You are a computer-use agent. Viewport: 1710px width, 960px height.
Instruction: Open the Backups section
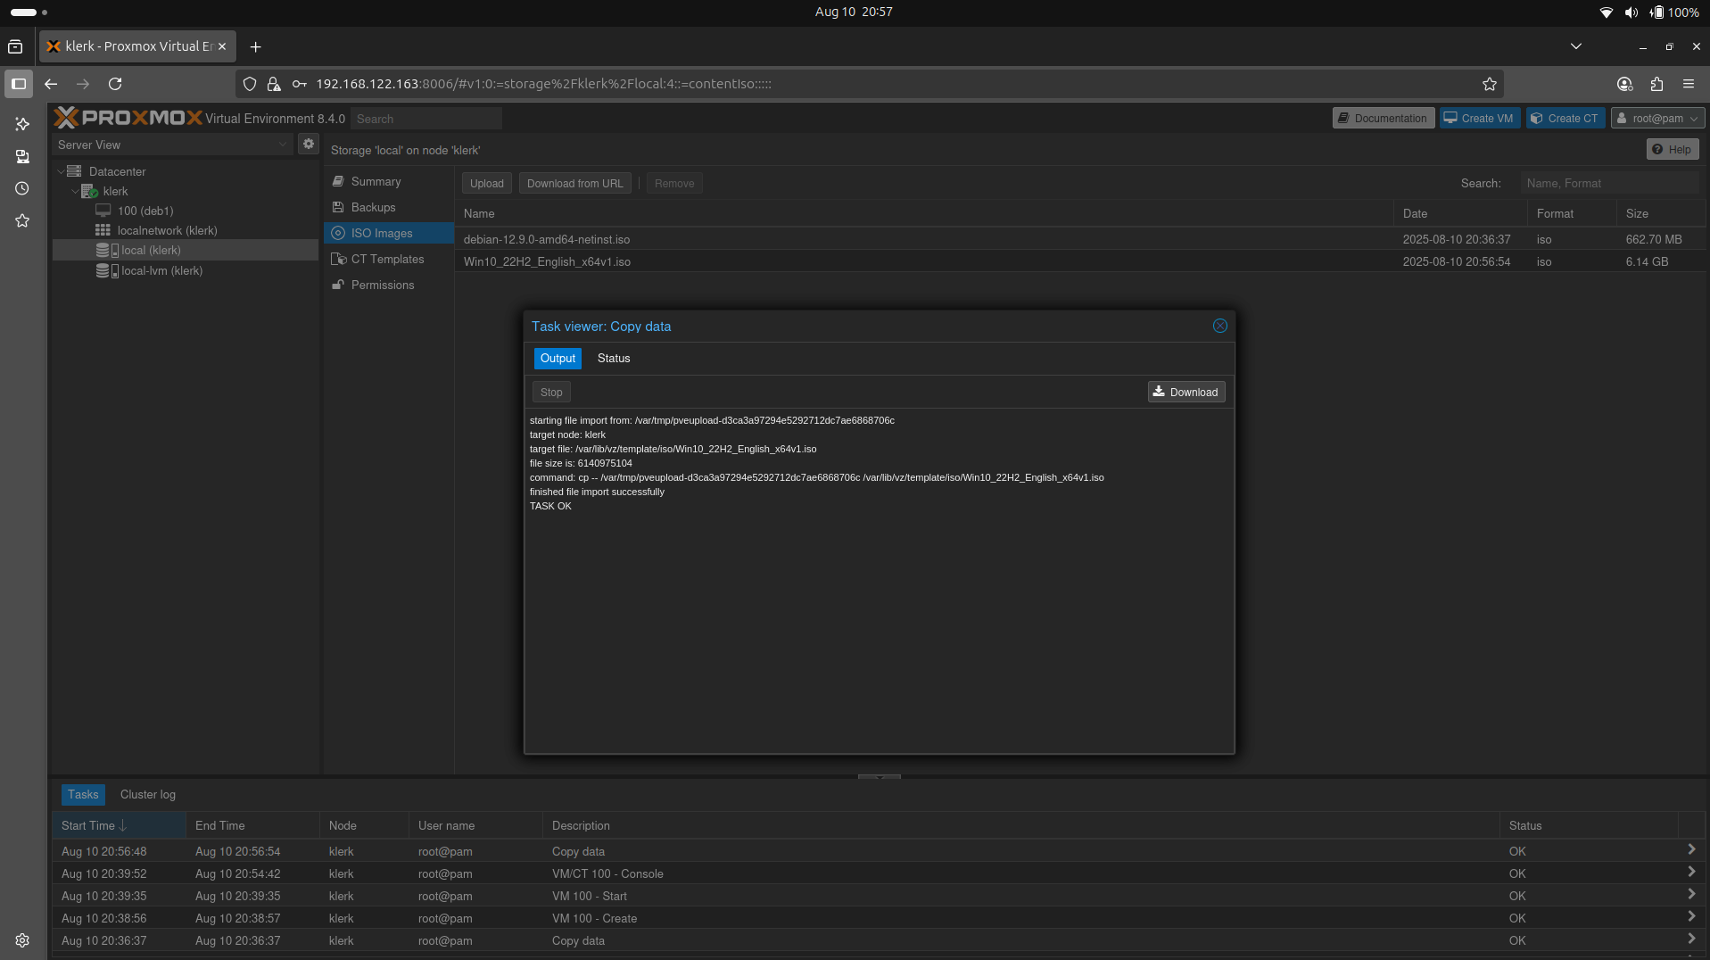372,207
